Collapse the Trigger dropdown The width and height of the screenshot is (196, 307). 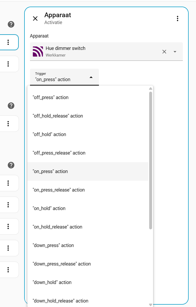point(91,77)
